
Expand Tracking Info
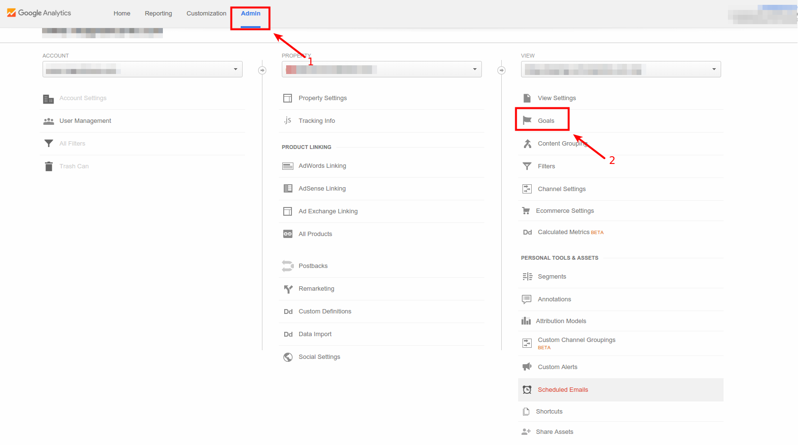coord(317,121)
